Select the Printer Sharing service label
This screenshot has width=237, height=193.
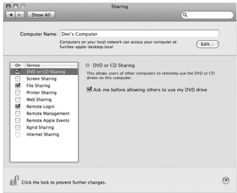[41, 93]
